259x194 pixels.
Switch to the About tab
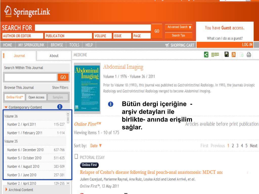(54, 56)
